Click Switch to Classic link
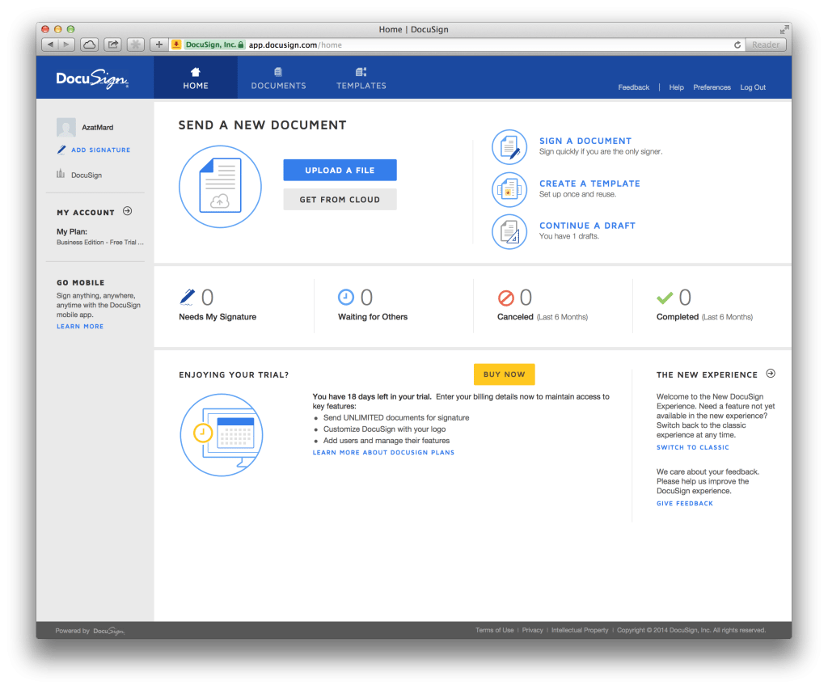 [x=693, y=447]
